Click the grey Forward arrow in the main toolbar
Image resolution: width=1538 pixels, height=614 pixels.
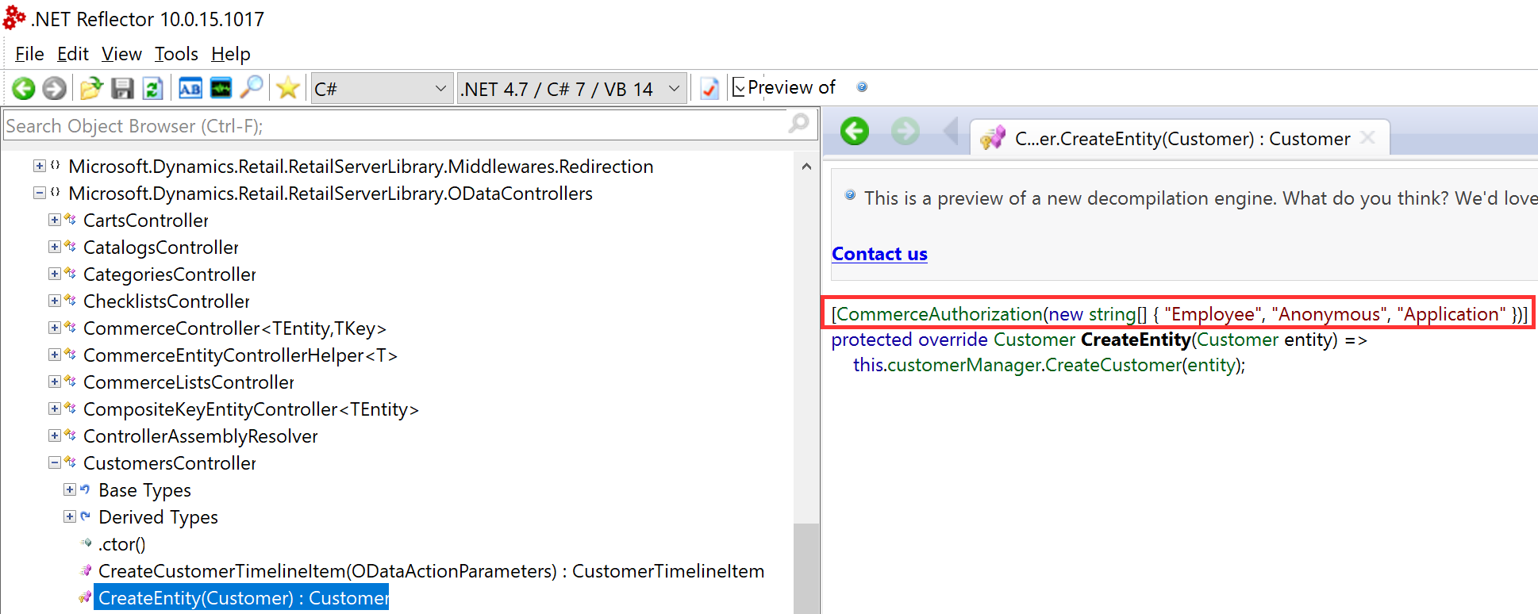(x=54, y=88)
